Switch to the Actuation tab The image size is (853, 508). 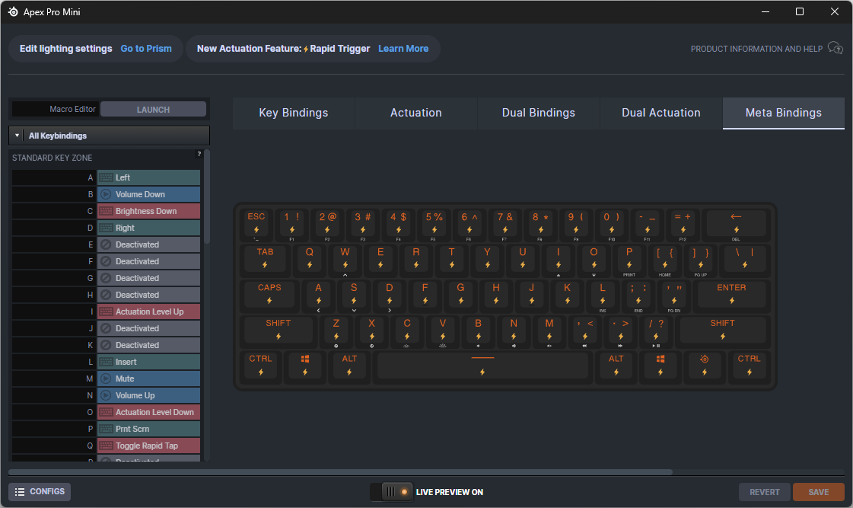(x=416, y=113)
